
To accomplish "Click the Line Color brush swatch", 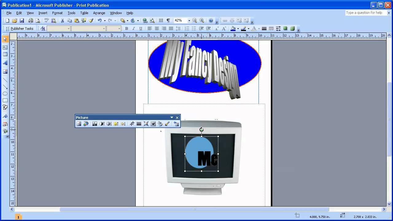I will tap(243, 29).
